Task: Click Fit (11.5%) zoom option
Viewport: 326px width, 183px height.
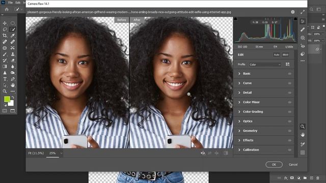Action: coord(36,153)
